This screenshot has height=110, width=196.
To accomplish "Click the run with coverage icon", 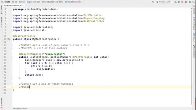I will (182, 2).
